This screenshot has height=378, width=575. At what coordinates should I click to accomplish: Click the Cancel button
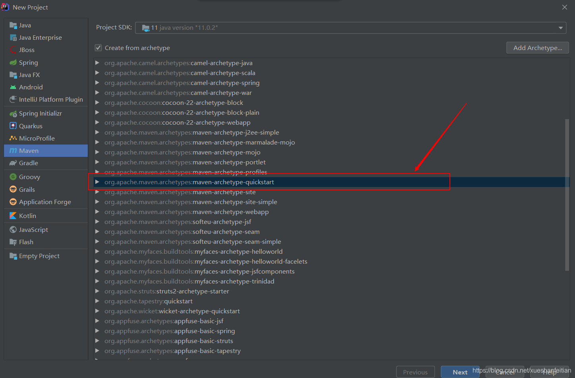pyautogui.click(x=505, y=372)
